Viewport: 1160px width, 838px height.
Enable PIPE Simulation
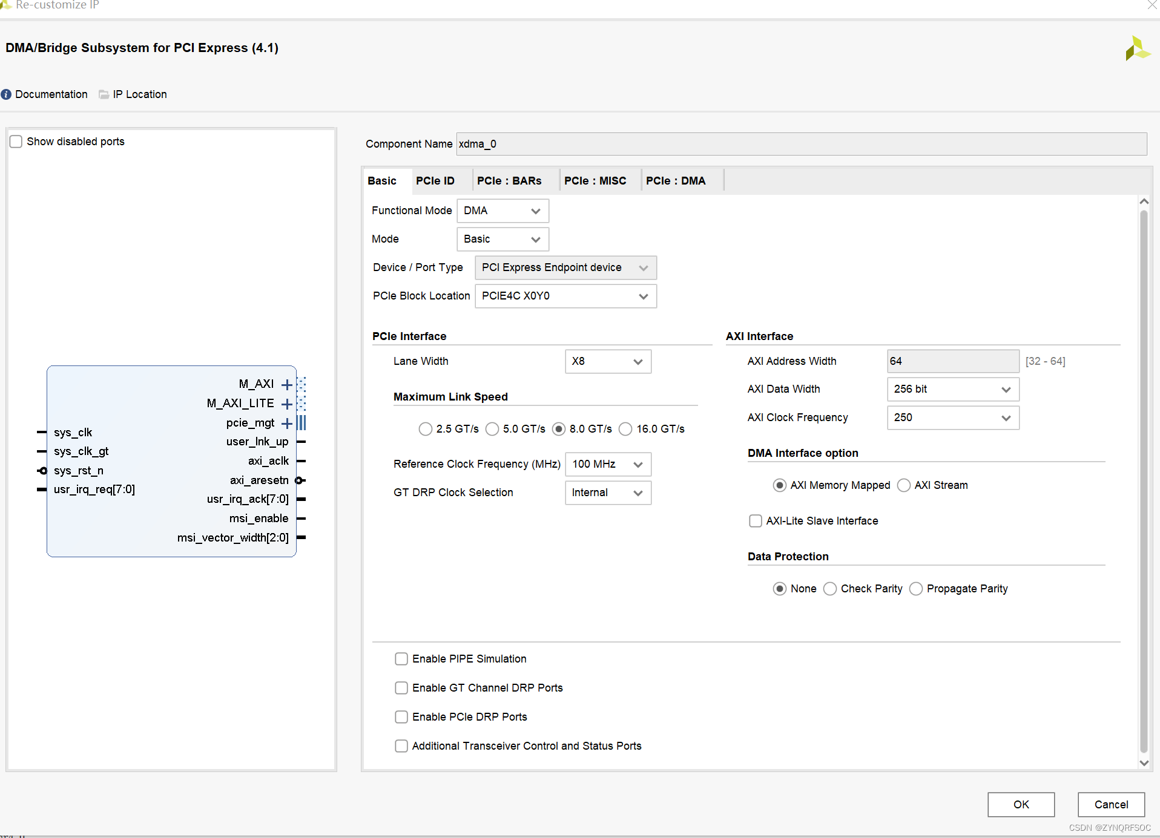(x=401, y=658)
